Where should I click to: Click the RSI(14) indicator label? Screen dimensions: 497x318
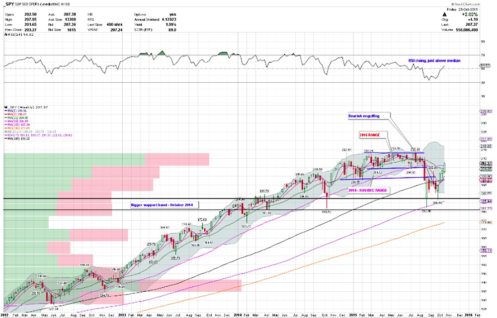click(x=19, y=34)
